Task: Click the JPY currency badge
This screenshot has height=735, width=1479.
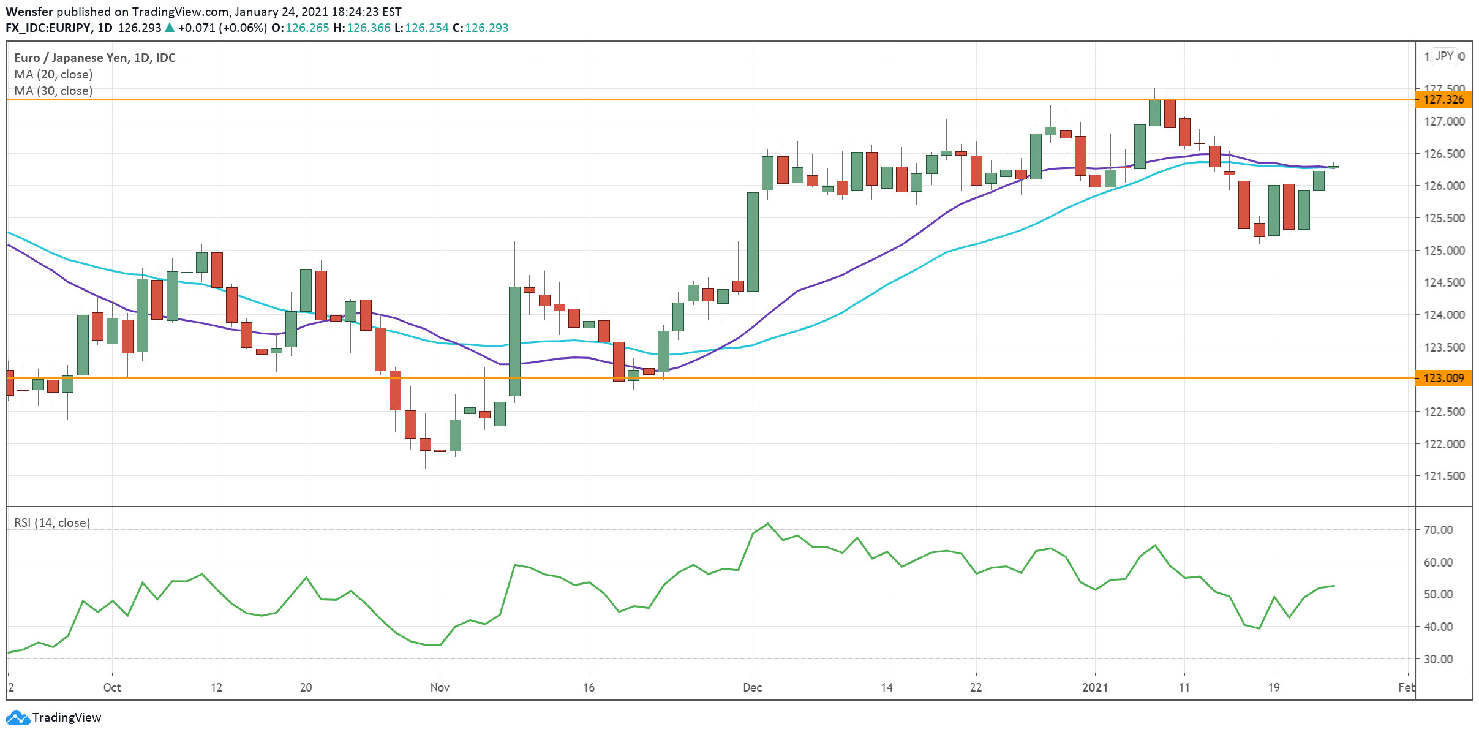Action: (1444, 56)
